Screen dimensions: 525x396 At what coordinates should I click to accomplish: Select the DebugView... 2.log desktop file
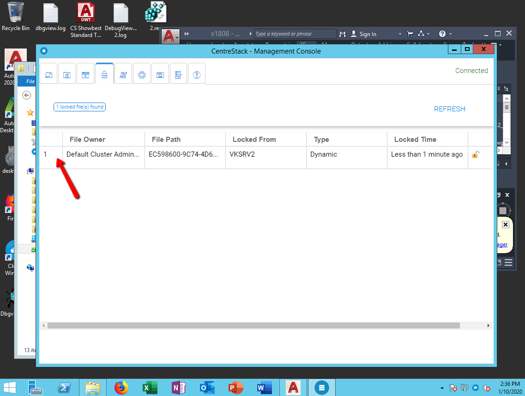121,20
